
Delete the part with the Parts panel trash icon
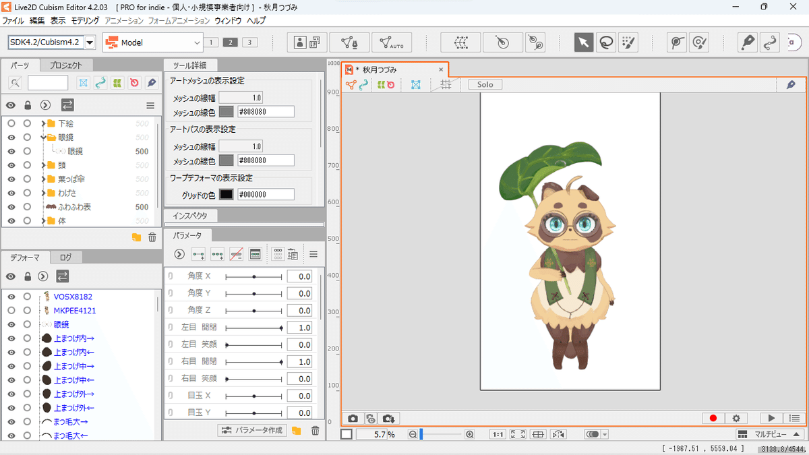point(152,237)
